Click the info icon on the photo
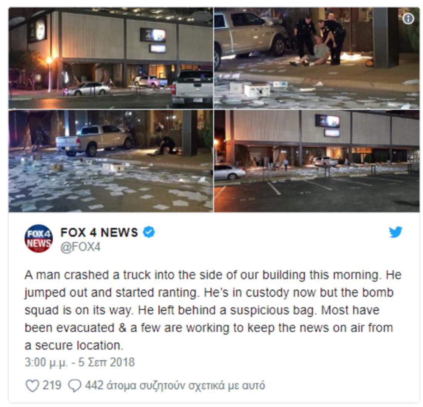Image resolution: width=423 pixels, height=407 pixels. 408,18
